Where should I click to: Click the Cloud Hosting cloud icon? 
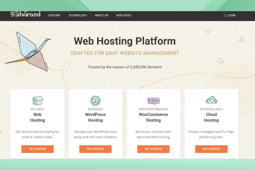[211, 100]
